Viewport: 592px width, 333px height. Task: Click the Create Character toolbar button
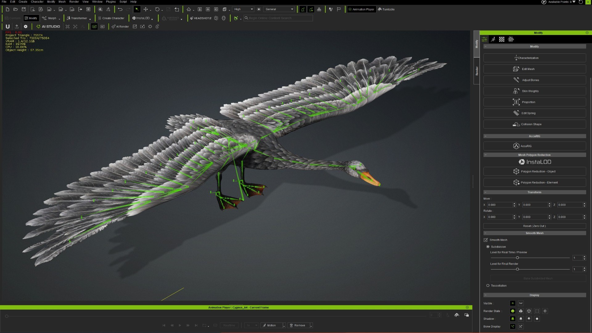111,18
